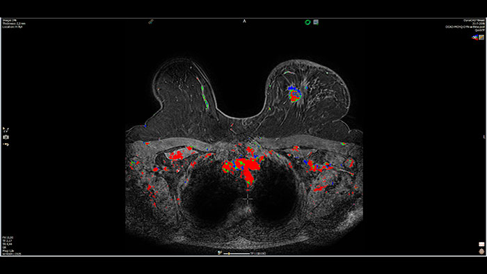
Task: Open the color map overlay icon
Action: 474,38
